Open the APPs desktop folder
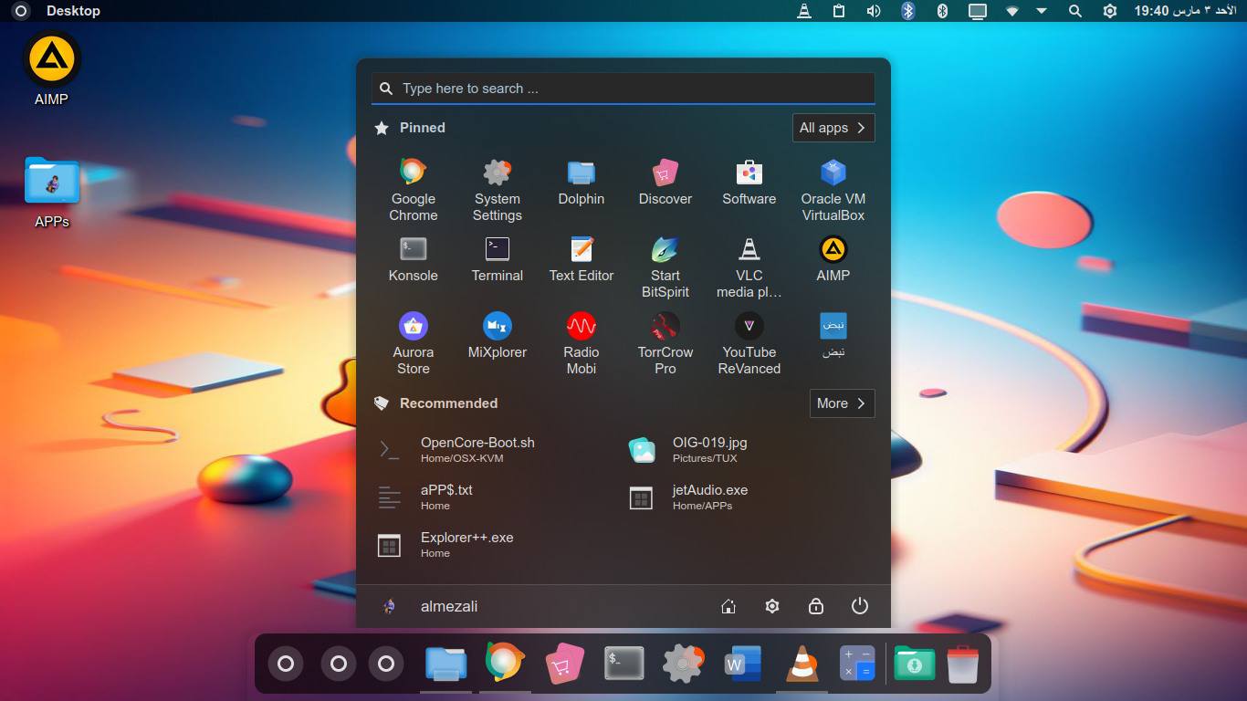The width and height of the screenshot is (1247, 701). pyautogui.click(x=52, y=192)
